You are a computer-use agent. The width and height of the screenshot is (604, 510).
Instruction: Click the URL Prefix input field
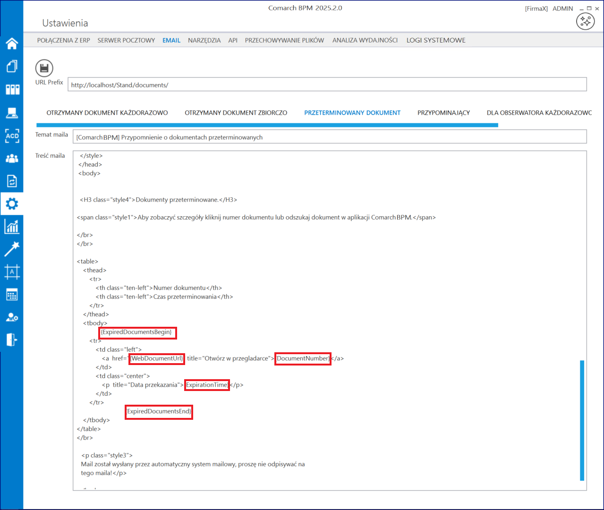(327, 85)
